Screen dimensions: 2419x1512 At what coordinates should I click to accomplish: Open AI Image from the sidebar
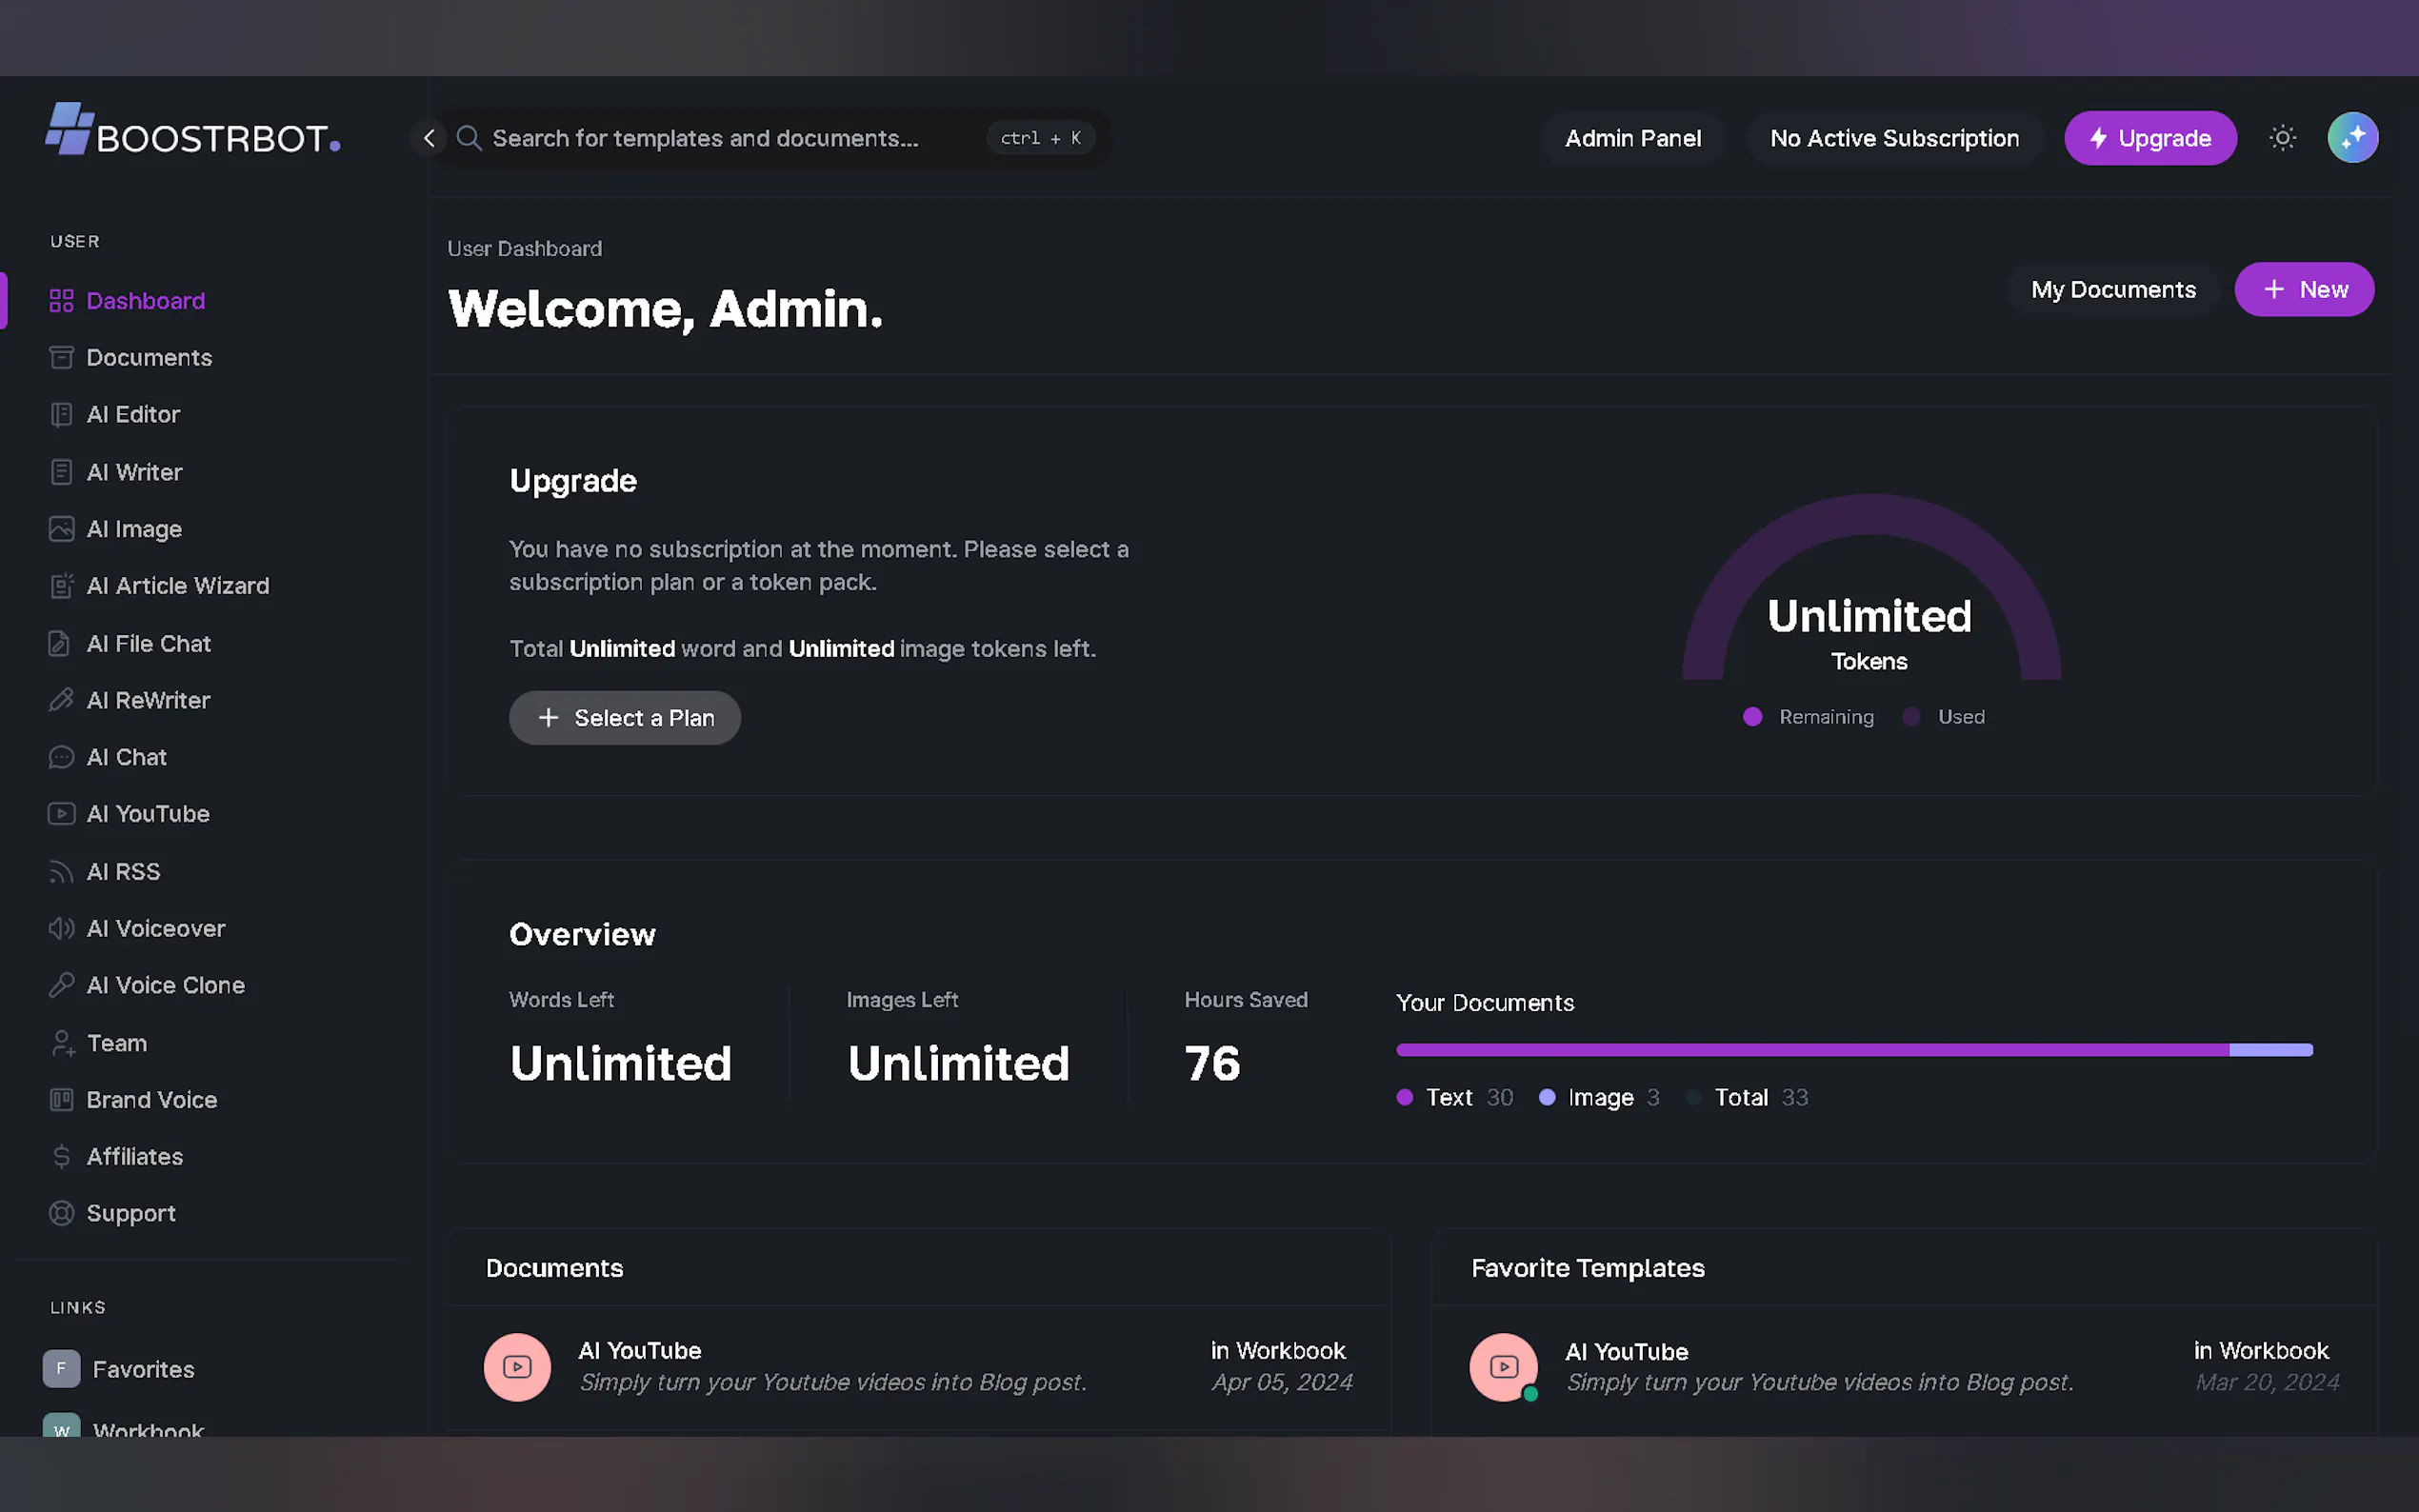134,529
